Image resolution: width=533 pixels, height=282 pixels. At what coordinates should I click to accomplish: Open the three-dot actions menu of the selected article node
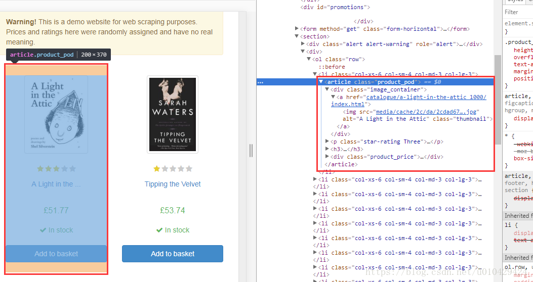click(260, 82)
